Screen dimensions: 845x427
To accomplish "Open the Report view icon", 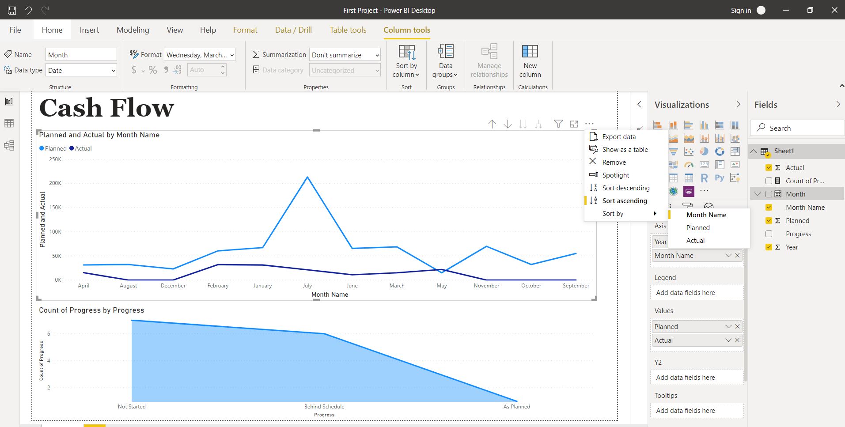I will (x=9, y=102).
